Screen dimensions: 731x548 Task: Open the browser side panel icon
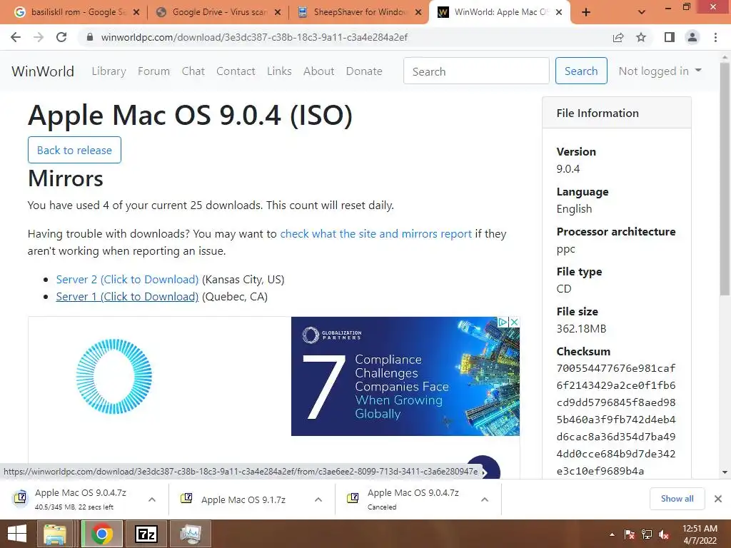click(670, 37)
